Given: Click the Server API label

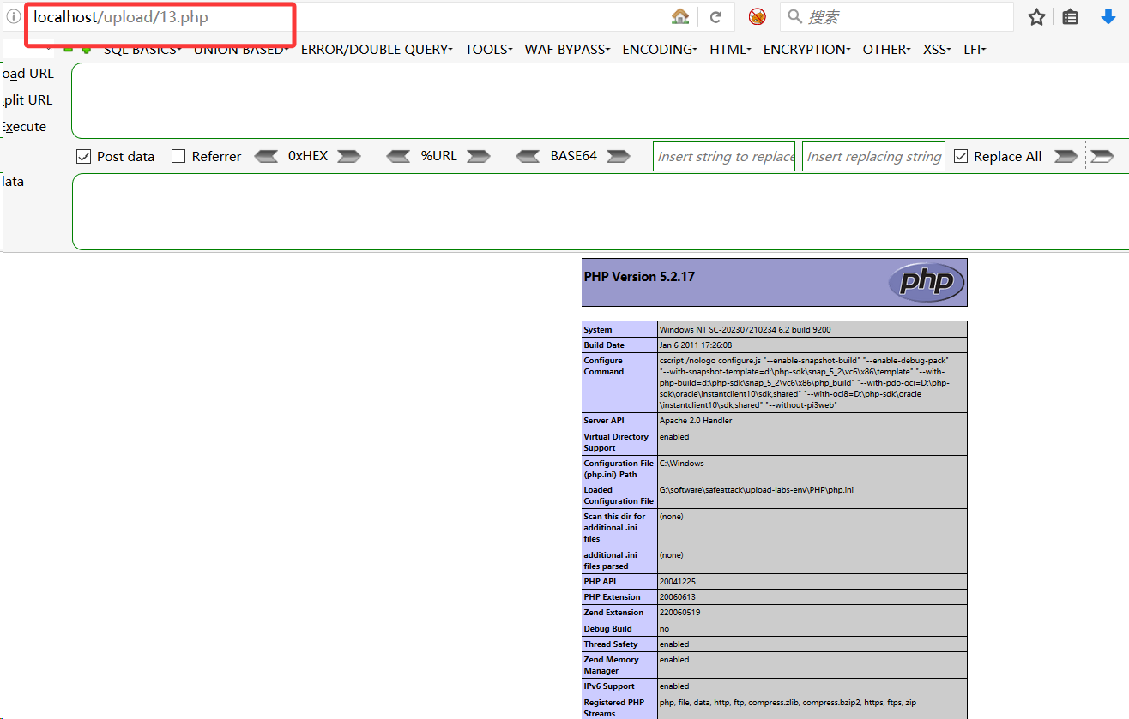Looking at the screenshot, I should coord(604,421).
